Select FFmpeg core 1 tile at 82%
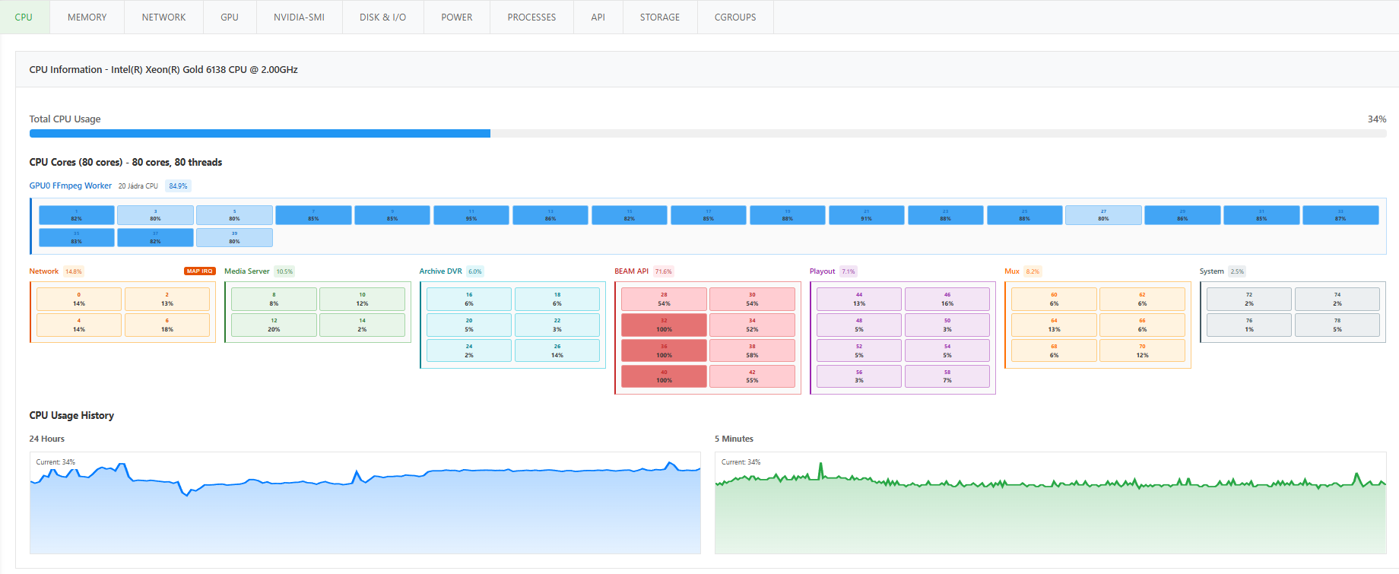1399x574 pixels. (77, 215)
